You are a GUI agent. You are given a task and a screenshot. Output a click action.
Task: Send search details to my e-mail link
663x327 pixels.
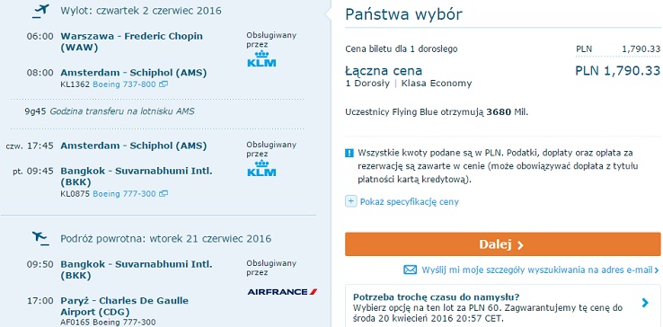click(x=540, y=270)
